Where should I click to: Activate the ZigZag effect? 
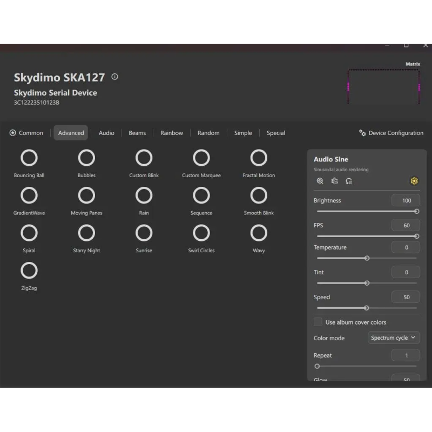point(29,271)
